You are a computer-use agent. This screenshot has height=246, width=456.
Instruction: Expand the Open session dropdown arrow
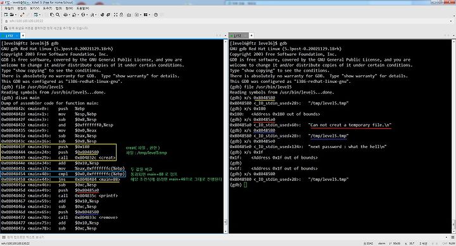pyautogui.click(x=15, y=15)
